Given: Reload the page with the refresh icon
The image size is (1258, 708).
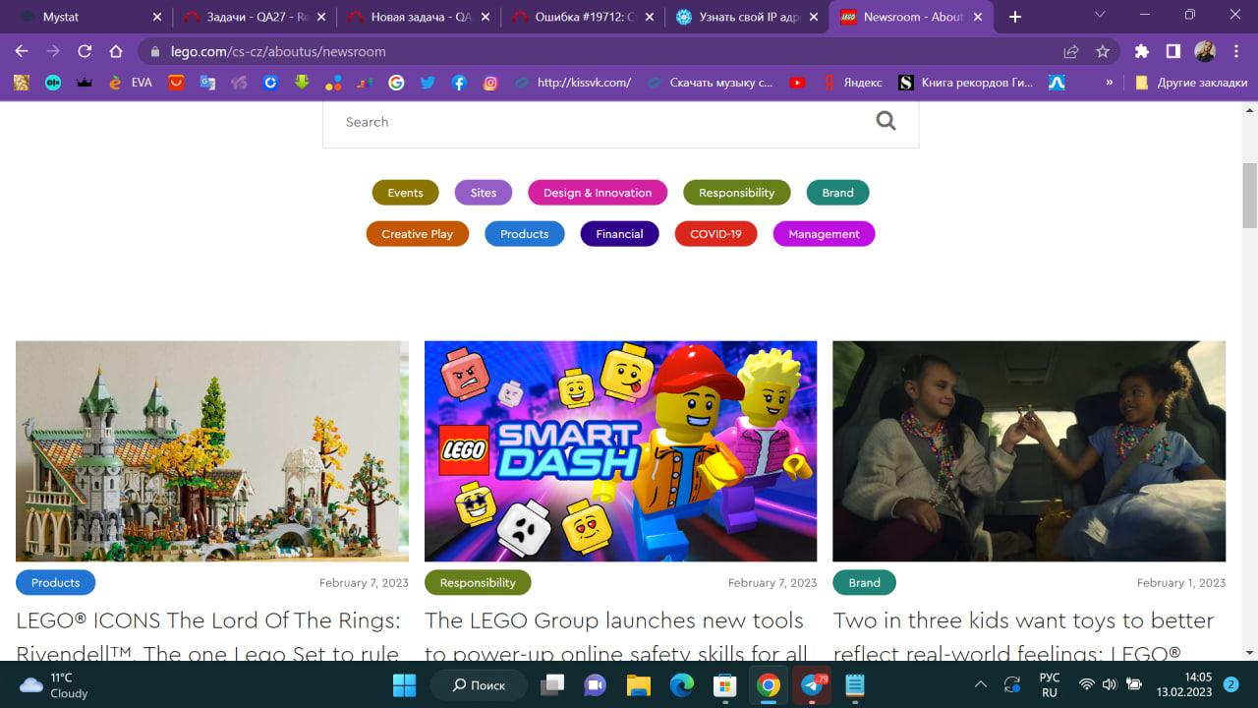Looking at the screenshot, I should 85,51.
